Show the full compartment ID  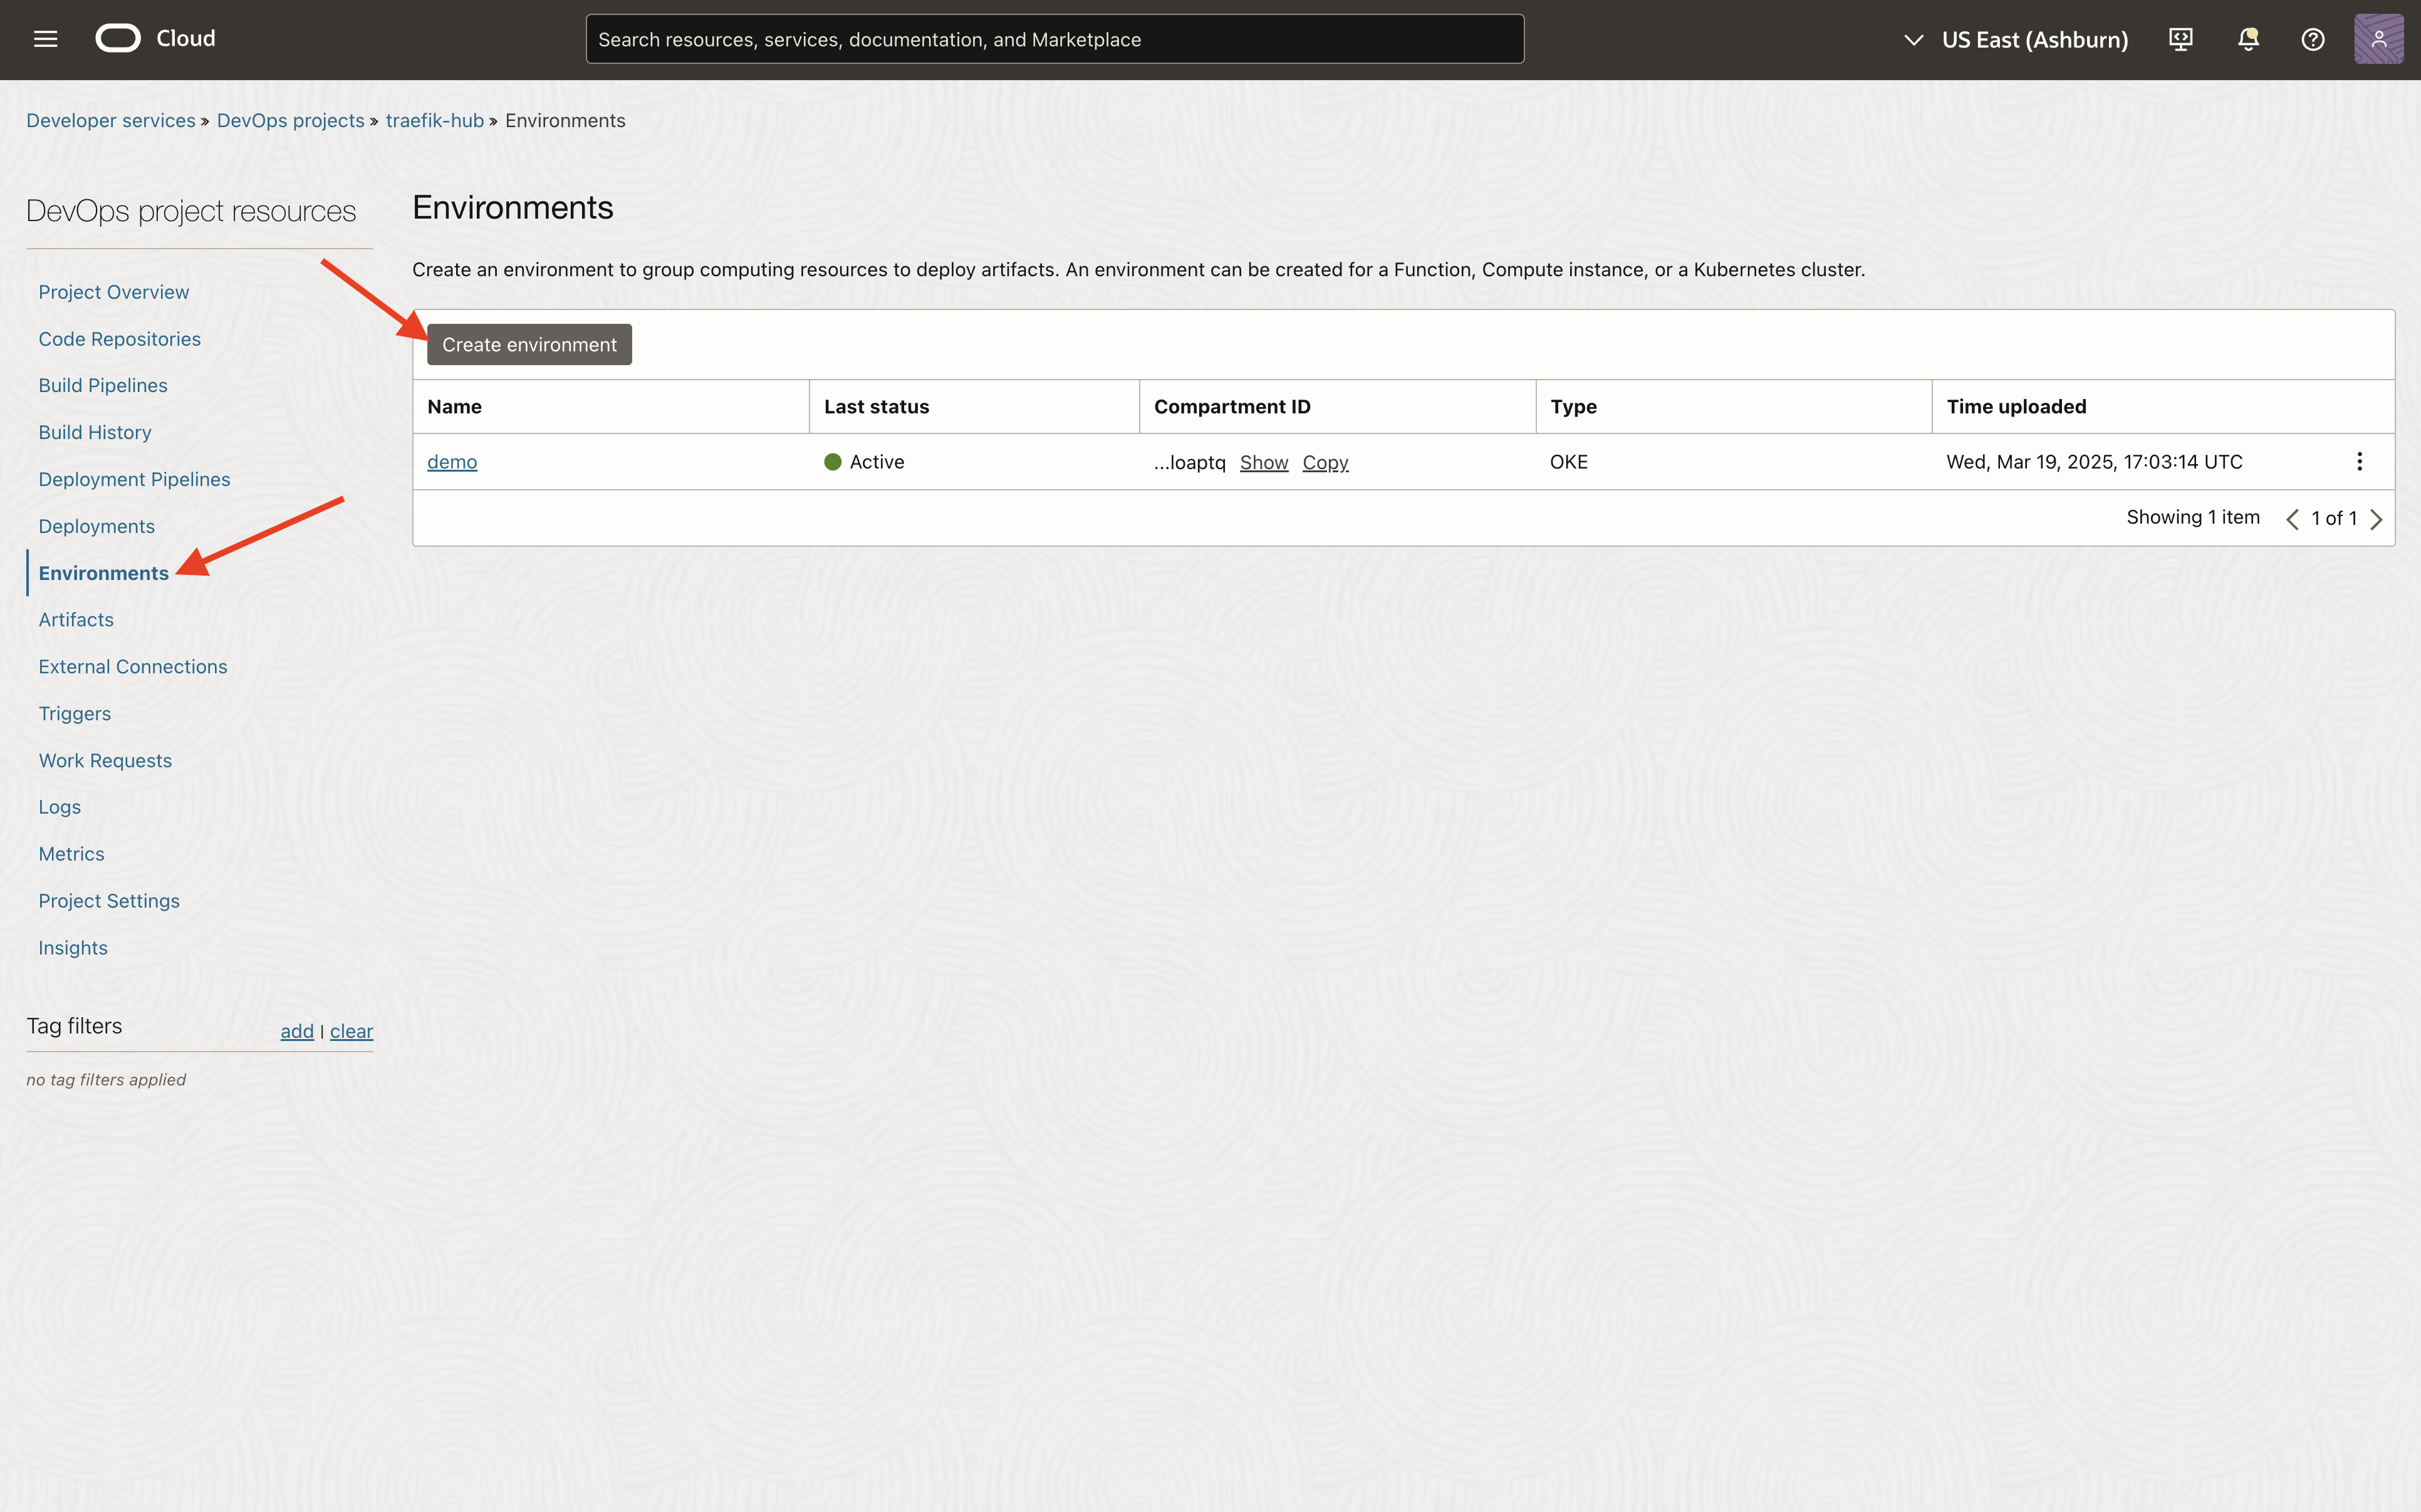coord(1263,462)
